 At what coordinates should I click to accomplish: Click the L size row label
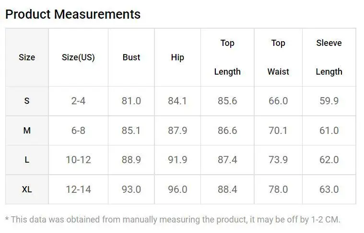point(27,160)
